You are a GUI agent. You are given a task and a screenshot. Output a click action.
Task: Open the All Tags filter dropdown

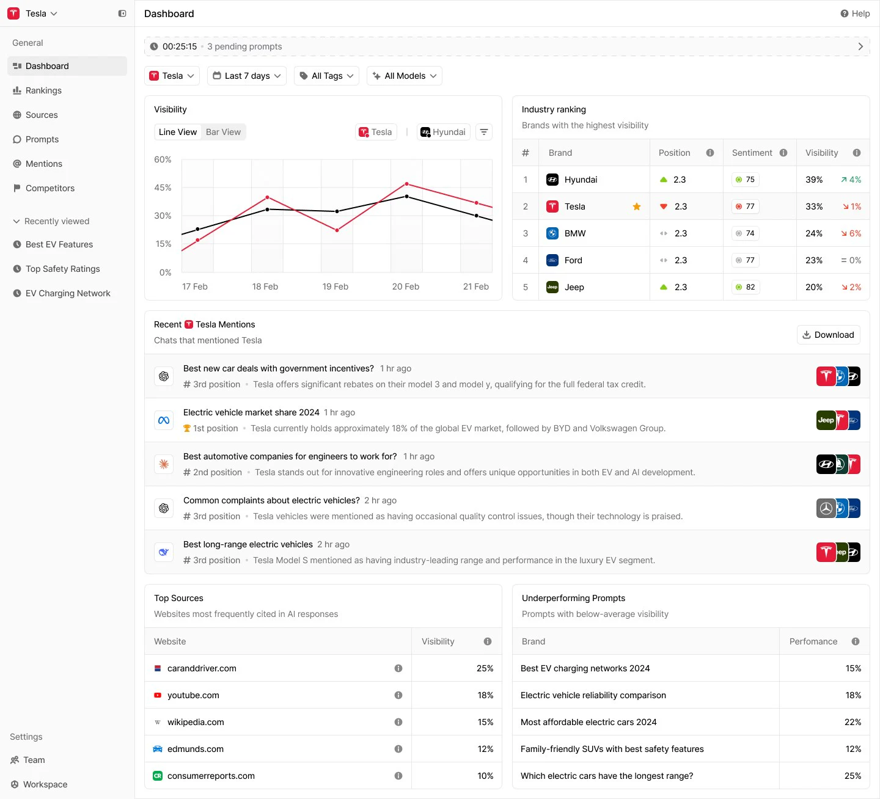coord(326,76)
